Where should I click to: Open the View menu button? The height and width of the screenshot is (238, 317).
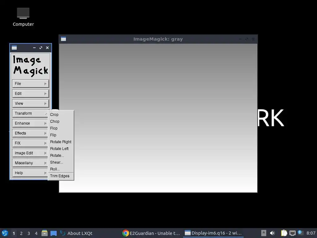tap(31, 104)
